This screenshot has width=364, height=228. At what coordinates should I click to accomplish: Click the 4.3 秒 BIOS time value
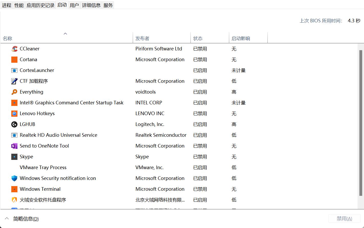click(x=354, y=21)
